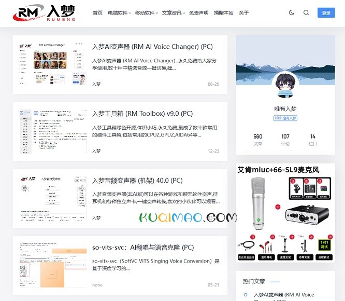
Task: Click the 热门文章 section heading
Action: pos(254,281)
